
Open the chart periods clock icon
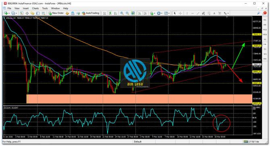159,13
